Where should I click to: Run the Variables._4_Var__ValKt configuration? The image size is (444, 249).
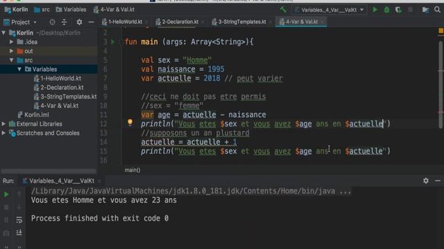pos(375,10)
